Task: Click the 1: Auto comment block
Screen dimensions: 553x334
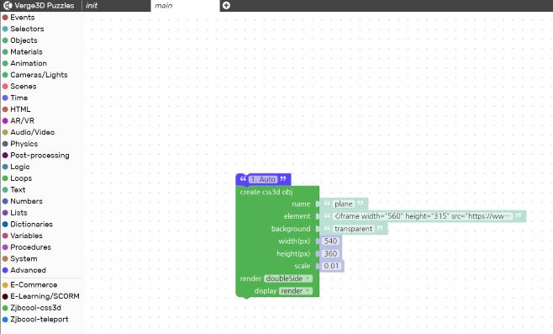Action: [x=263, y=179]
